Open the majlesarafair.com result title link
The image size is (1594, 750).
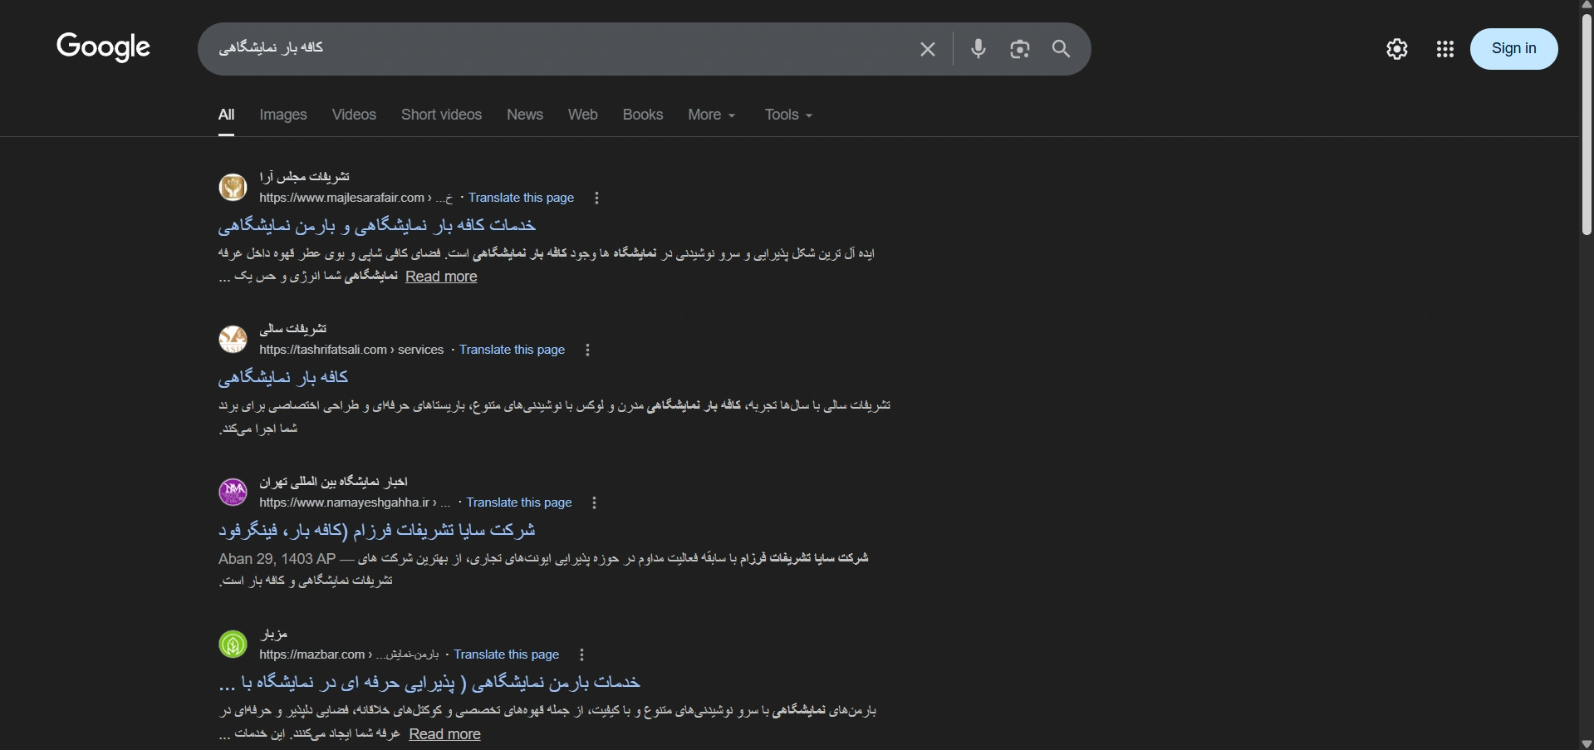(377, 225)
